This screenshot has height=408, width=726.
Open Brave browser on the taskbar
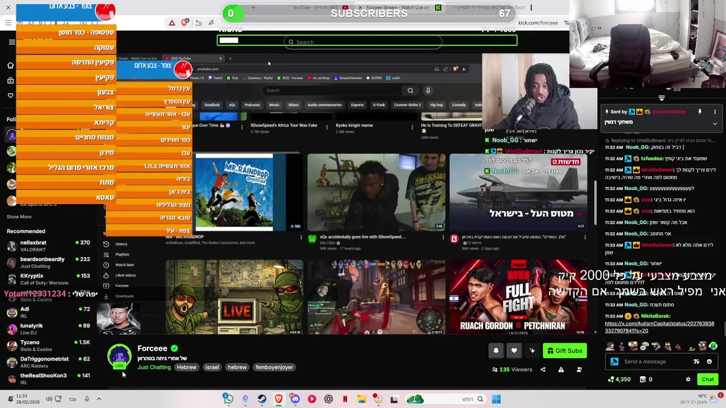tap(278, 399)
